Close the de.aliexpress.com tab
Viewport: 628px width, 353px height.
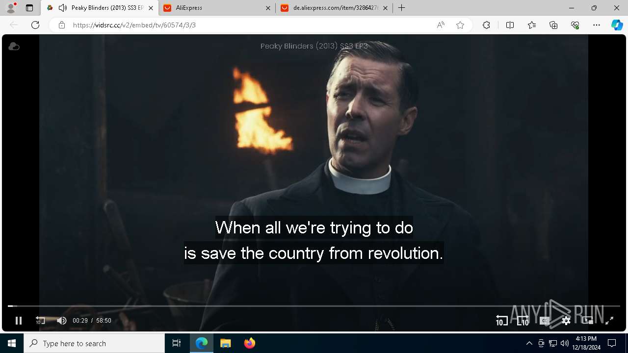tap(385, 8)
